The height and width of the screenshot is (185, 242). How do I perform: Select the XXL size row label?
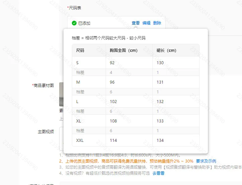tap(80, 141)
